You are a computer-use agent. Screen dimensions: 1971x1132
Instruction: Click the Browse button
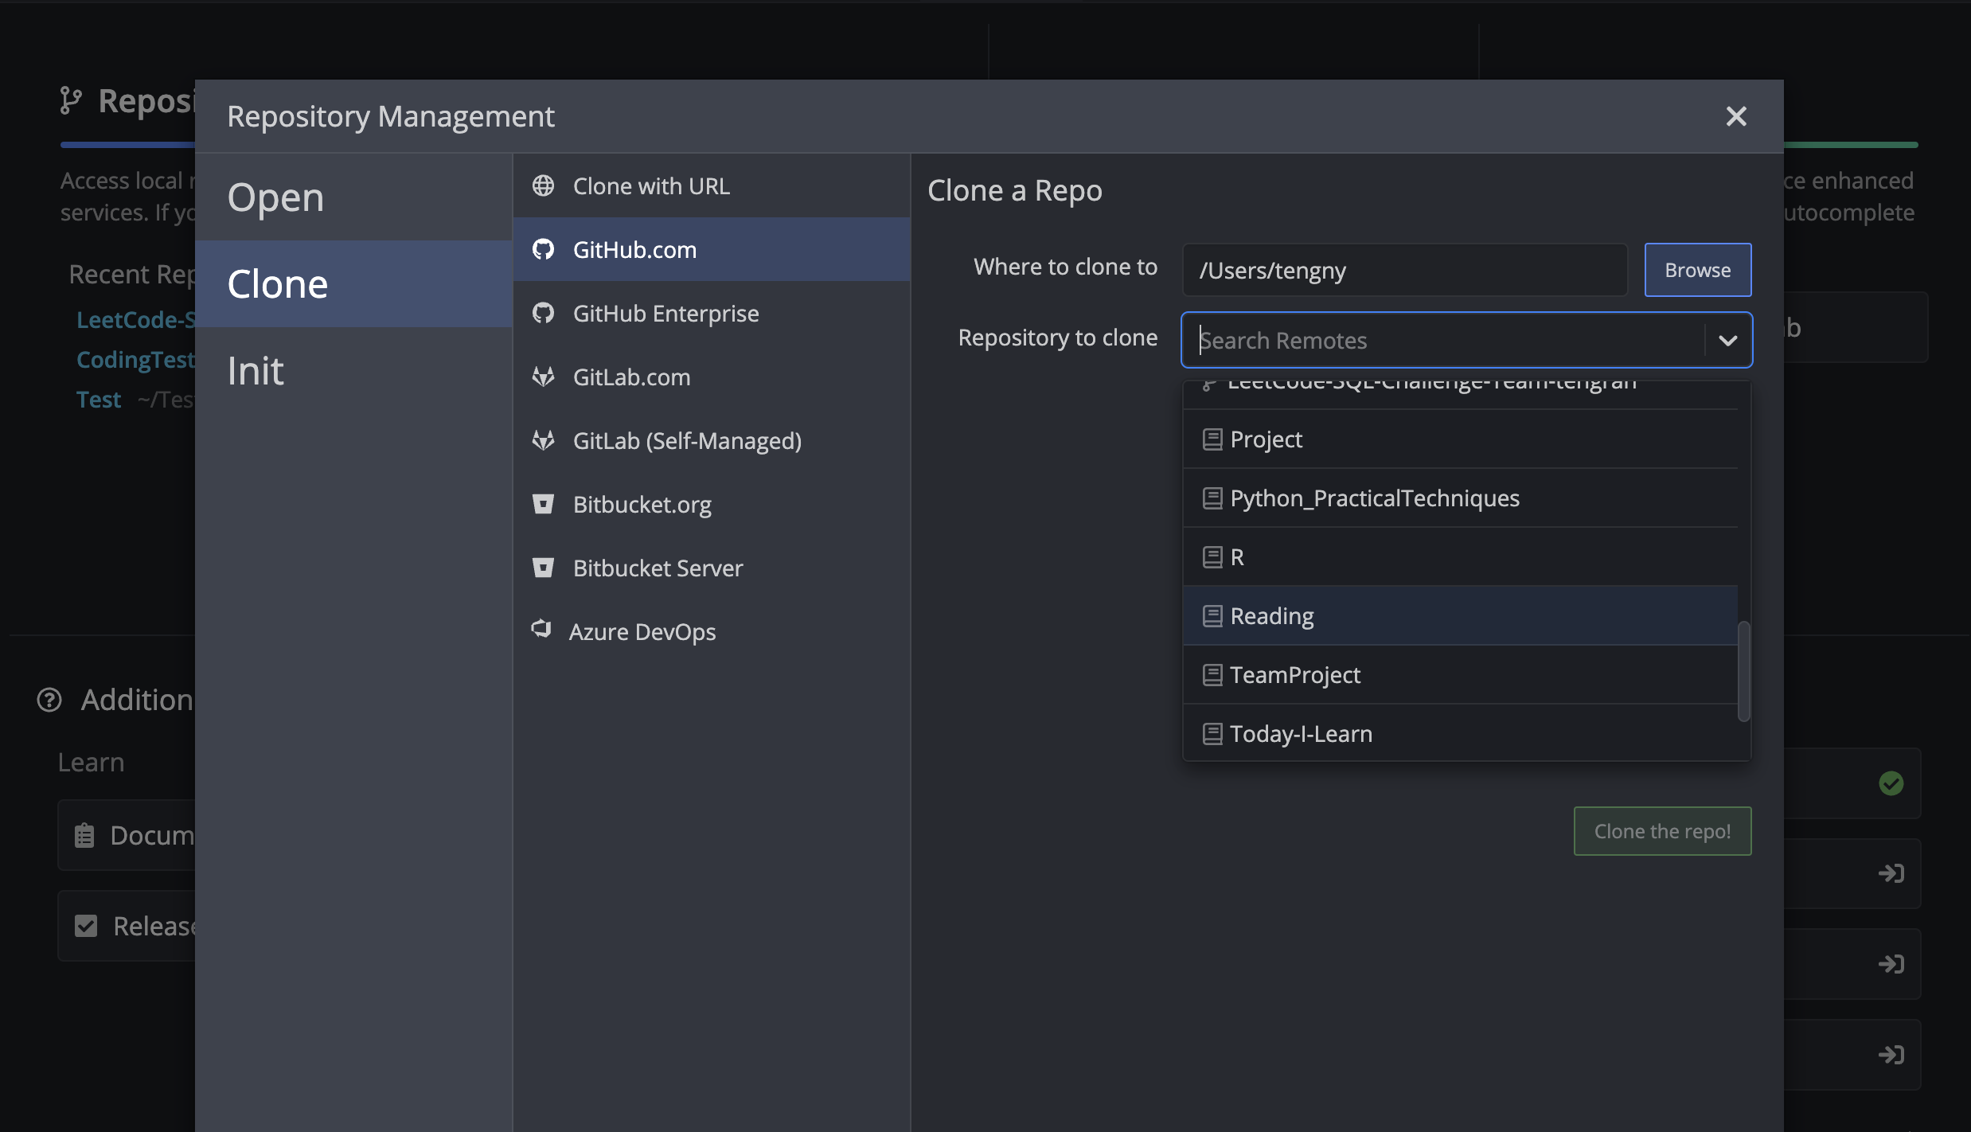point(1698,270)
